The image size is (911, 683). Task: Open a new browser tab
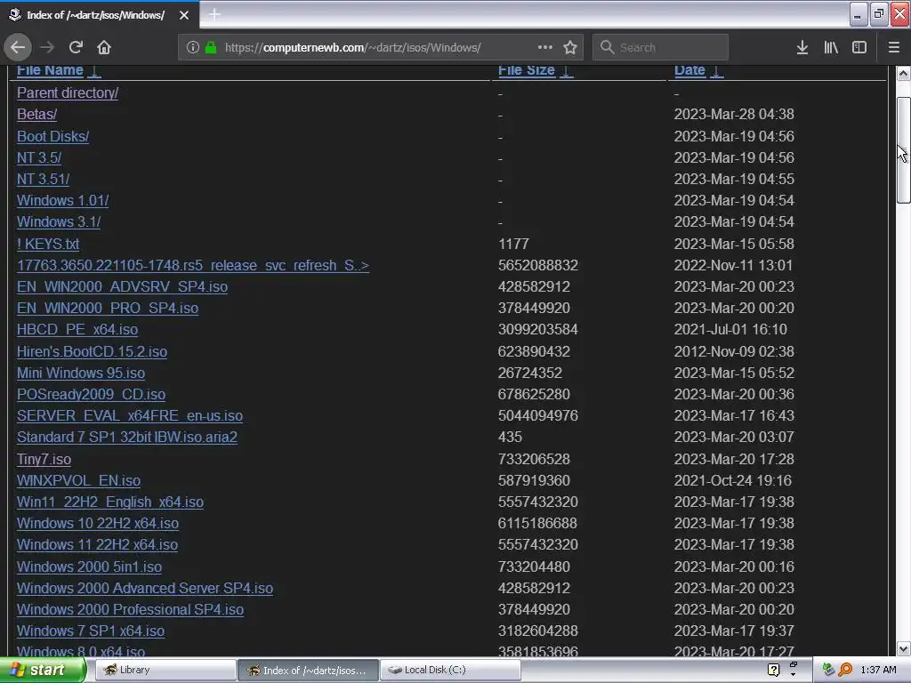214,14
